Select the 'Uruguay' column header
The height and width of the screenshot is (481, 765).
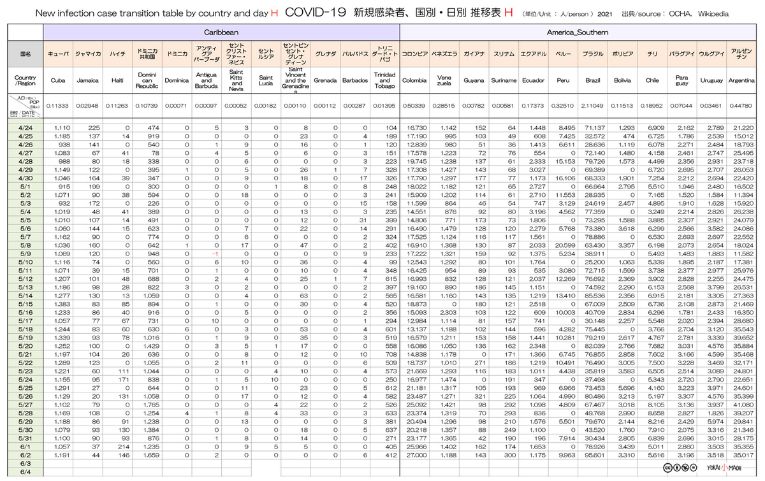pyautogui.click(x=711, y=81)
